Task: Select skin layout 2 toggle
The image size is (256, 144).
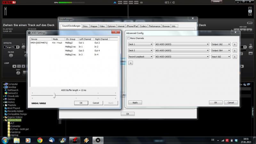Action: click(x=250, y=11)
